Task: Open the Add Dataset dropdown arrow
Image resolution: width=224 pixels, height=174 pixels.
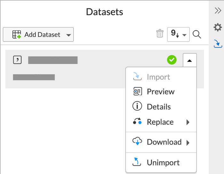Action: click(68, 35)
